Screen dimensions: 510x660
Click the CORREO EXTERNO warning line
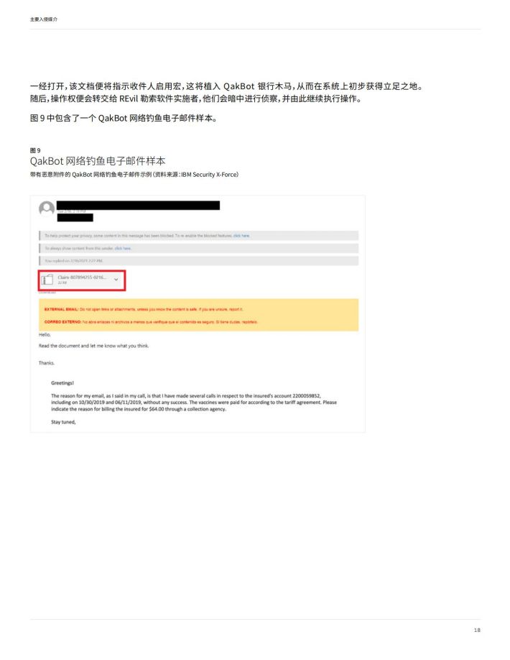151,322
